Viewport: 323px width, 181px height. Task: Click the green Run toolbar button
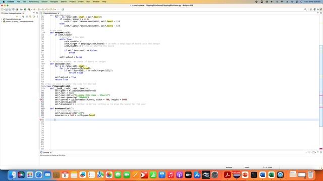[25, 10]
